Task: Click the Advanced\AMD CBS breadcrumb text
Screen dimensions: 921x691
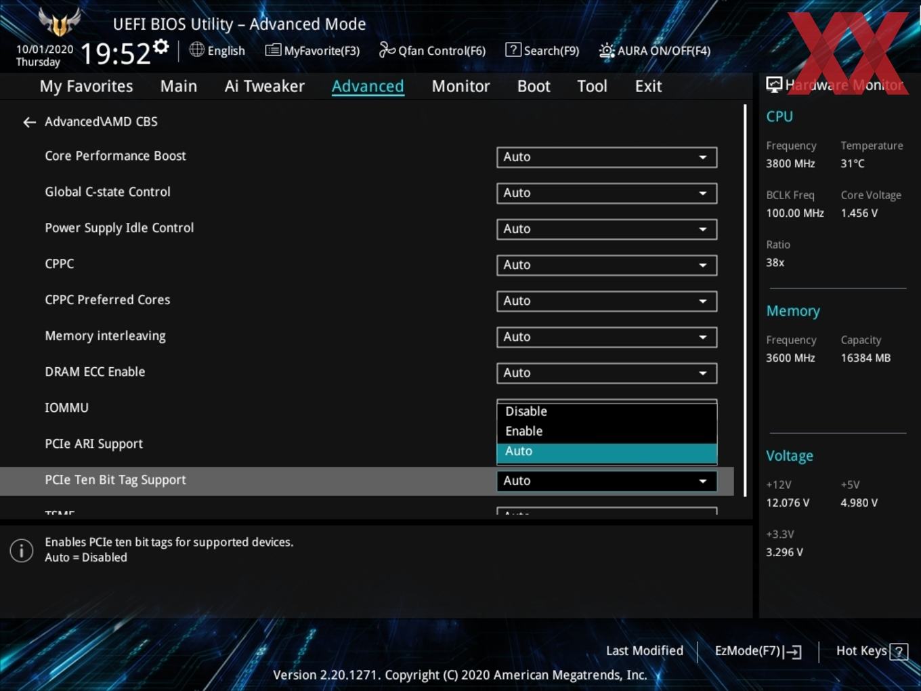Action: (x=101, y=122)
